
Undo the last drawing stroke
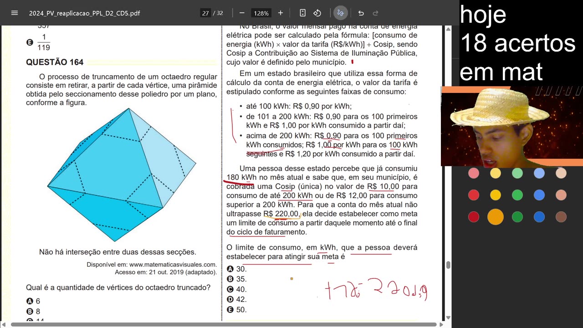(361, 13)
